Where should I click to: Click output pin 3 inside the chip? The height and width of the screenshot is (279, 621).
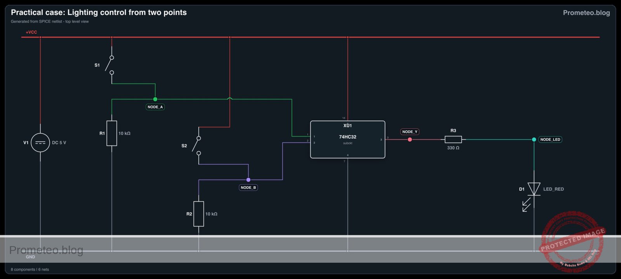(x=381, y=139)
